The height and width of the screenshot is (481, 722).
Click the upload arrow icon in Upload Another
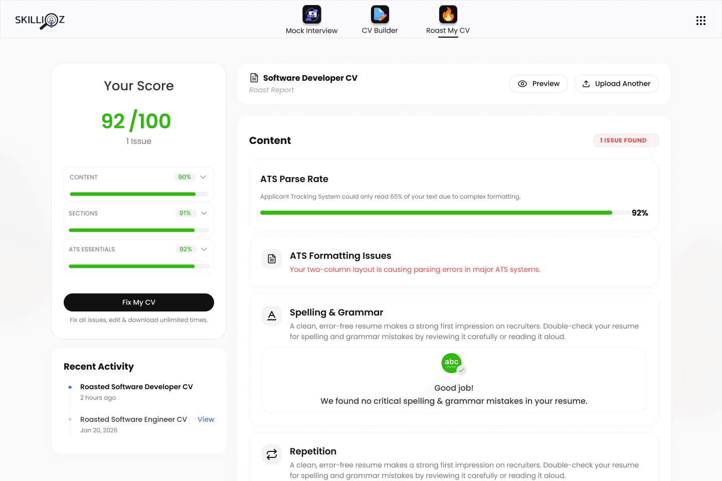click(x=586, y=84)
